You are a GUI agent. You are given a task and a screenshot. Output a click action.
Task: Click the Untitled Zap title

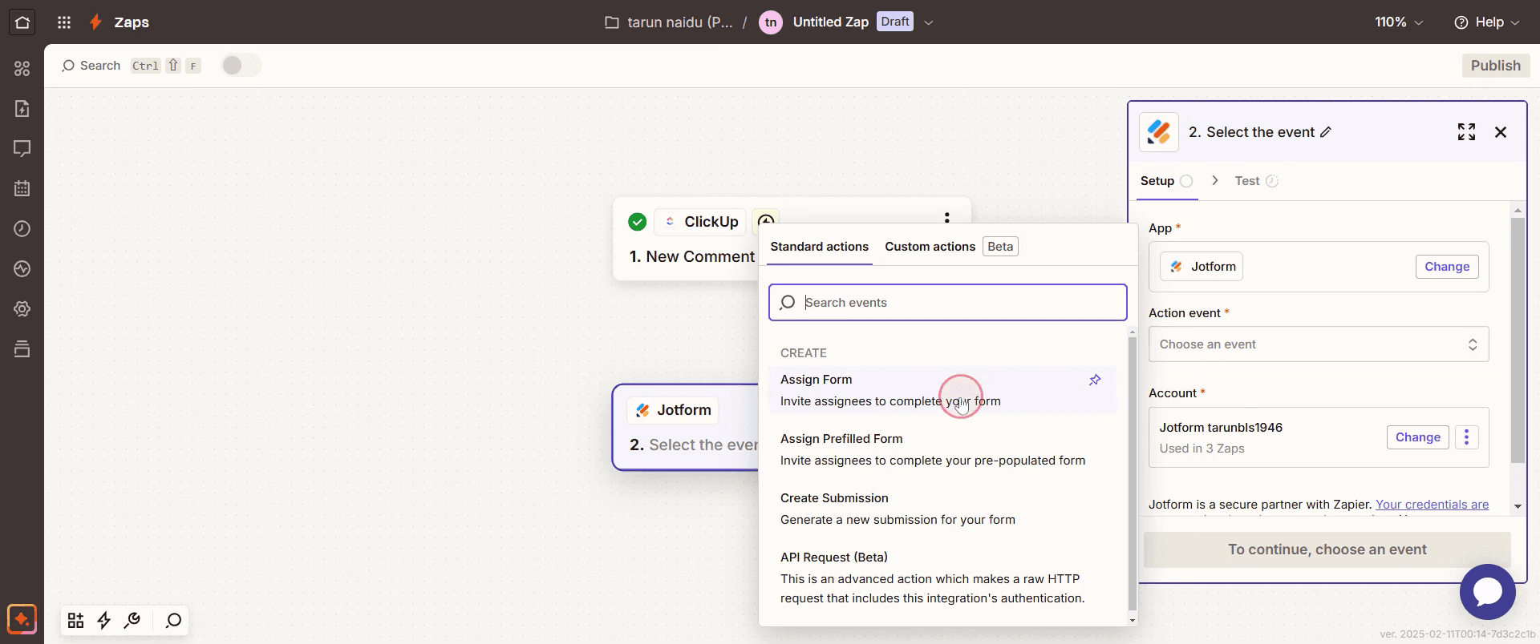(x=830, y=22)
